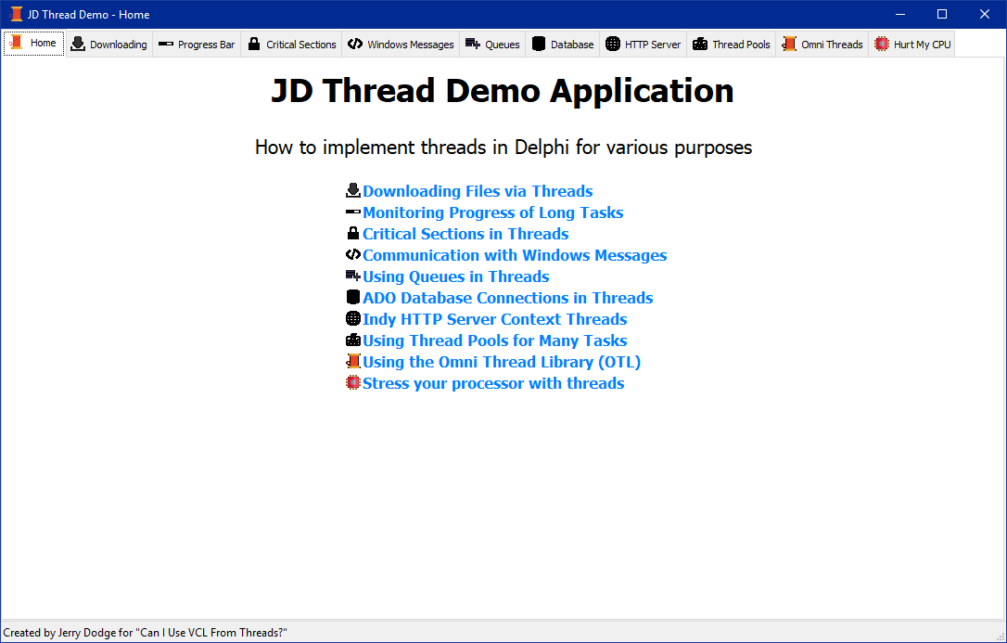Click the progress bar icon beside Monitoring Progress
The width and height of the screenshot is (1007, 643).
click(352, 212)
